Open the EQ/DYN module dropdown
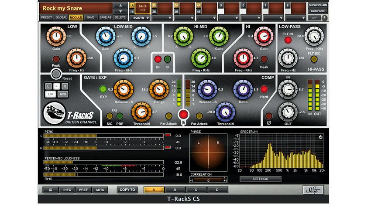The image size is (371, 220). coord(140,18)
